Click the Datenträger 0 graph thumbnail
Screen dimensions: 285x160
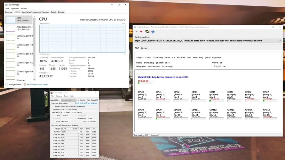tap(11, 38)
